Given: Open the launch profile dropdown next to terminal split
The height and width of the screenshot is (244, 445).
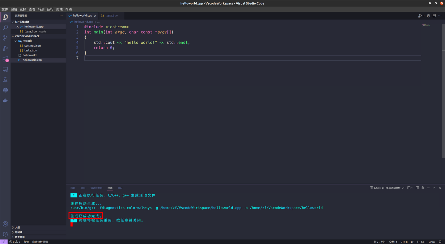Looking at the screenshot, I should pos(412,188).
